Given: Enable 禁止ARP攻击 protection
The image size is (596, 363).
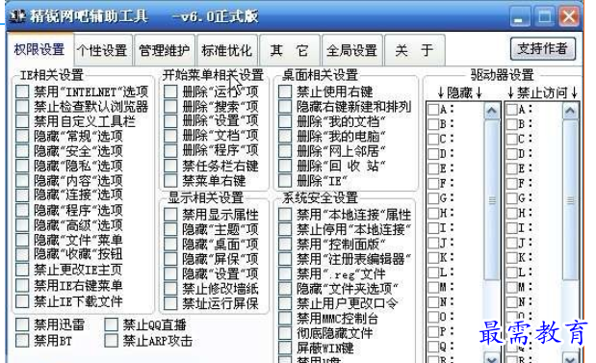Looking at the screenshot, I should pyautogui.click(x=111, y=341).
